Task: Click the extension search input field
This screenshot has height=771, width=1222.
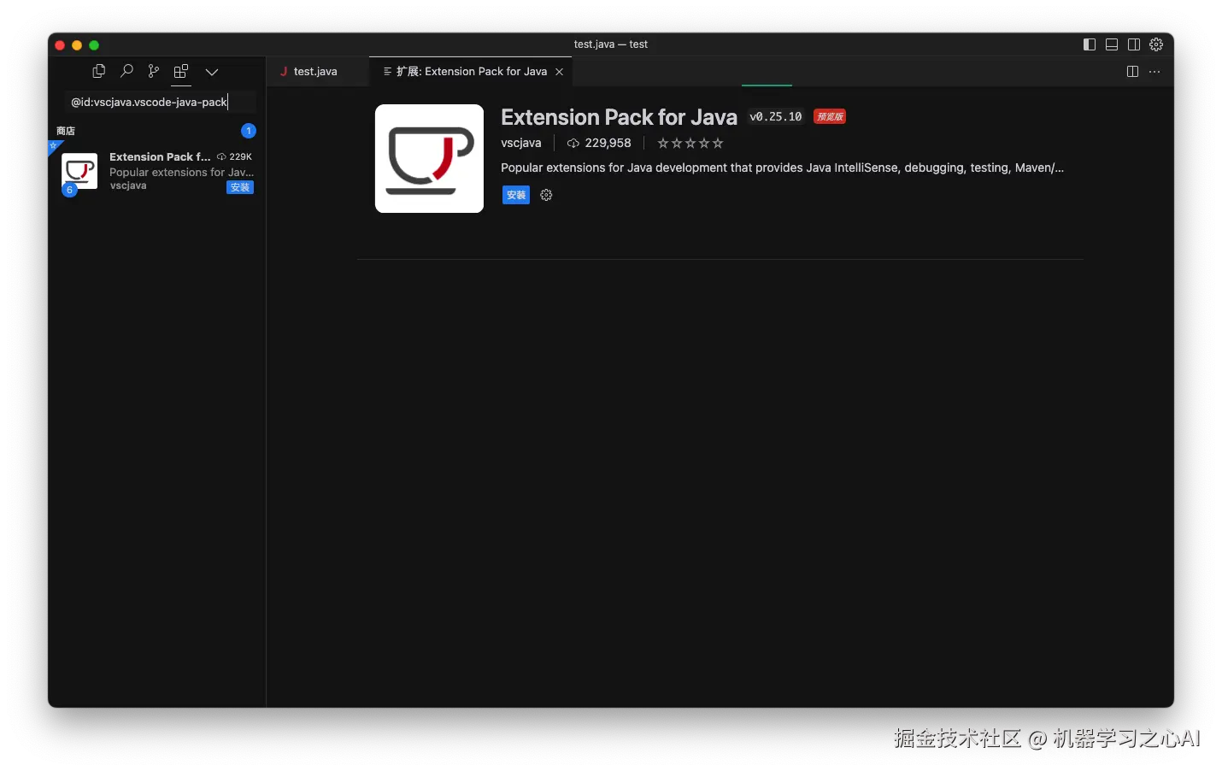Action: [161, 102]
